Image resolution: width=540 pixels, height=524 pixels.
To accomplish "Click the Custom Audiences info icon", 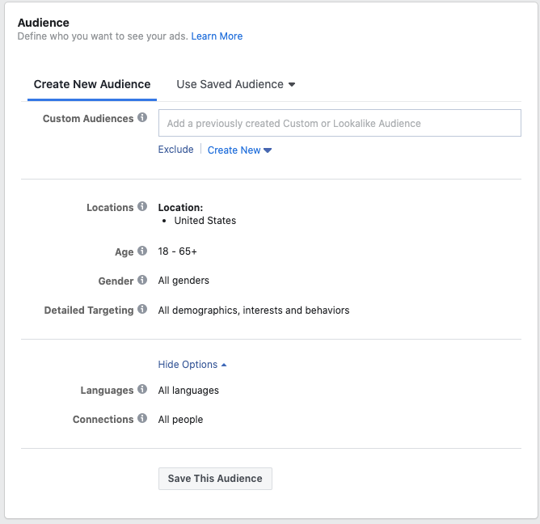I will pyautogui.click(x=142, y=118).
